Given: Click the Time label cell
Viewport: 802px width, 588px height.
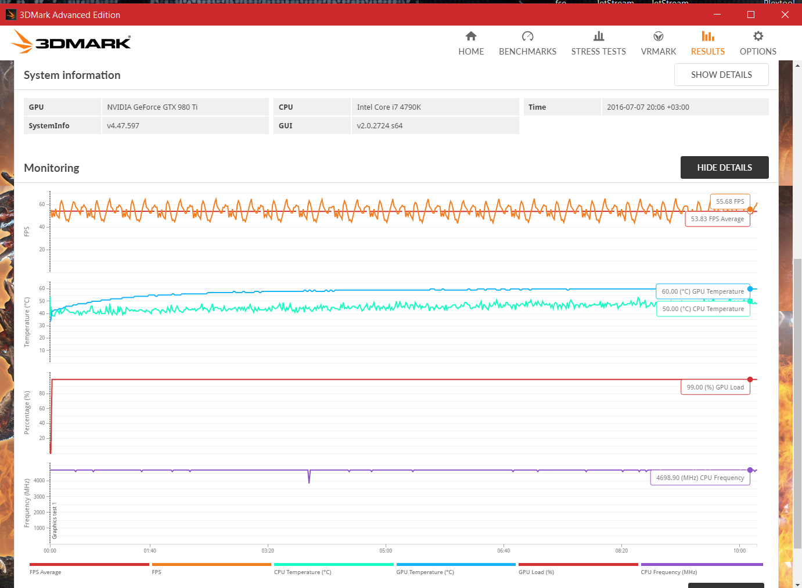Looking at the screenshot, I should click(562, 107).
